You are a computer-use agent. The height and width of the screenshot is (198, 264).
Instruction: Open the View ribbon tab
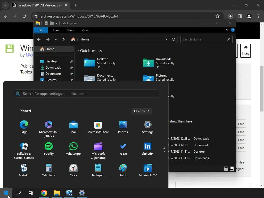[x=85, y=30]
